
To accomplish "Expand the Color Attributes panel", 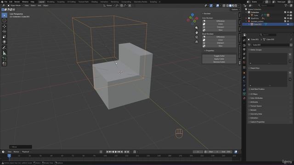I will (256, 98).
